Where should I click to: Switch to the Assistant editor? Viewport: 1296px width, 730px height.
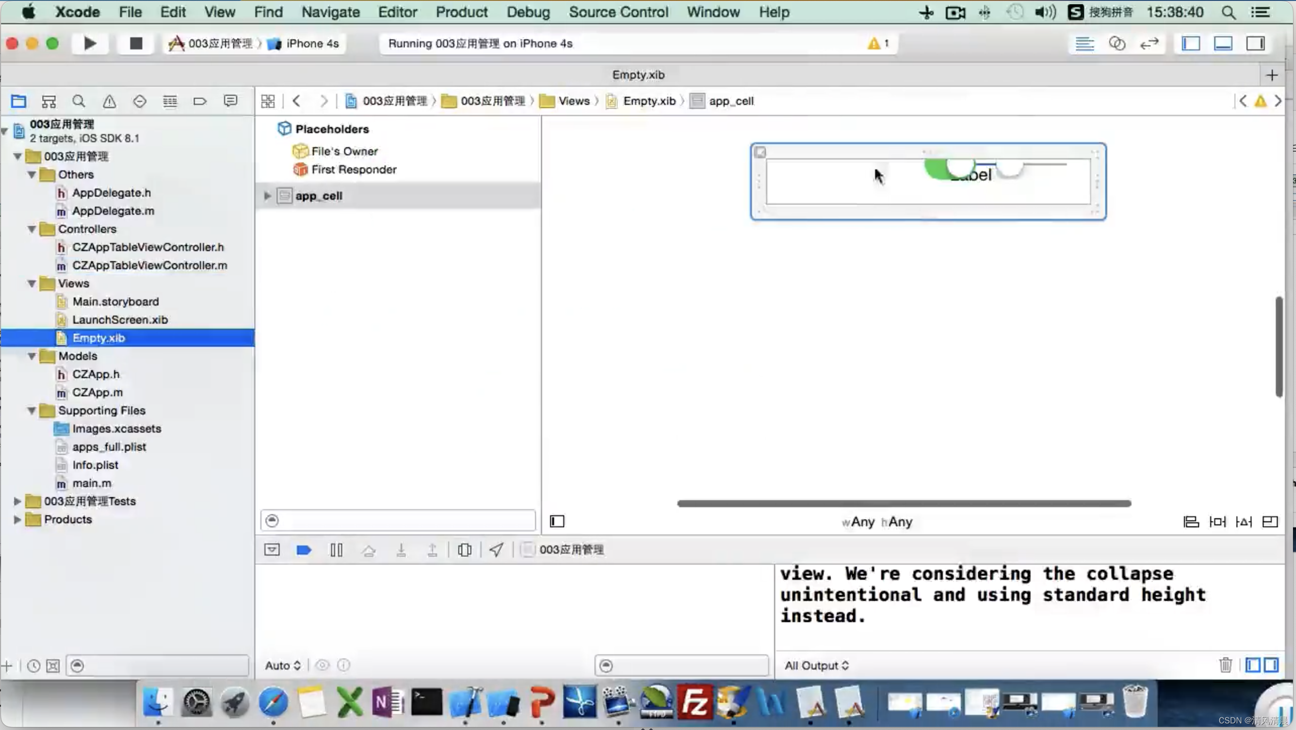pos(1117,44)
